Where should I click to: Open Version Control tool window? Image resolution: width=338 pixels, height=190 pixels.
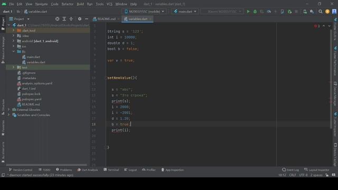(x=21, y=170)
